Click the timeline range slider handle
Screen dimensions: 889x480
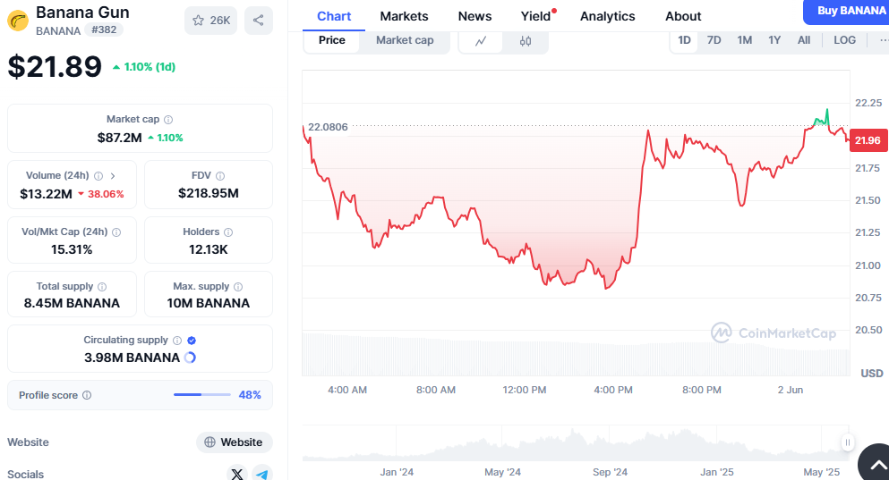(x=847, y=442)
